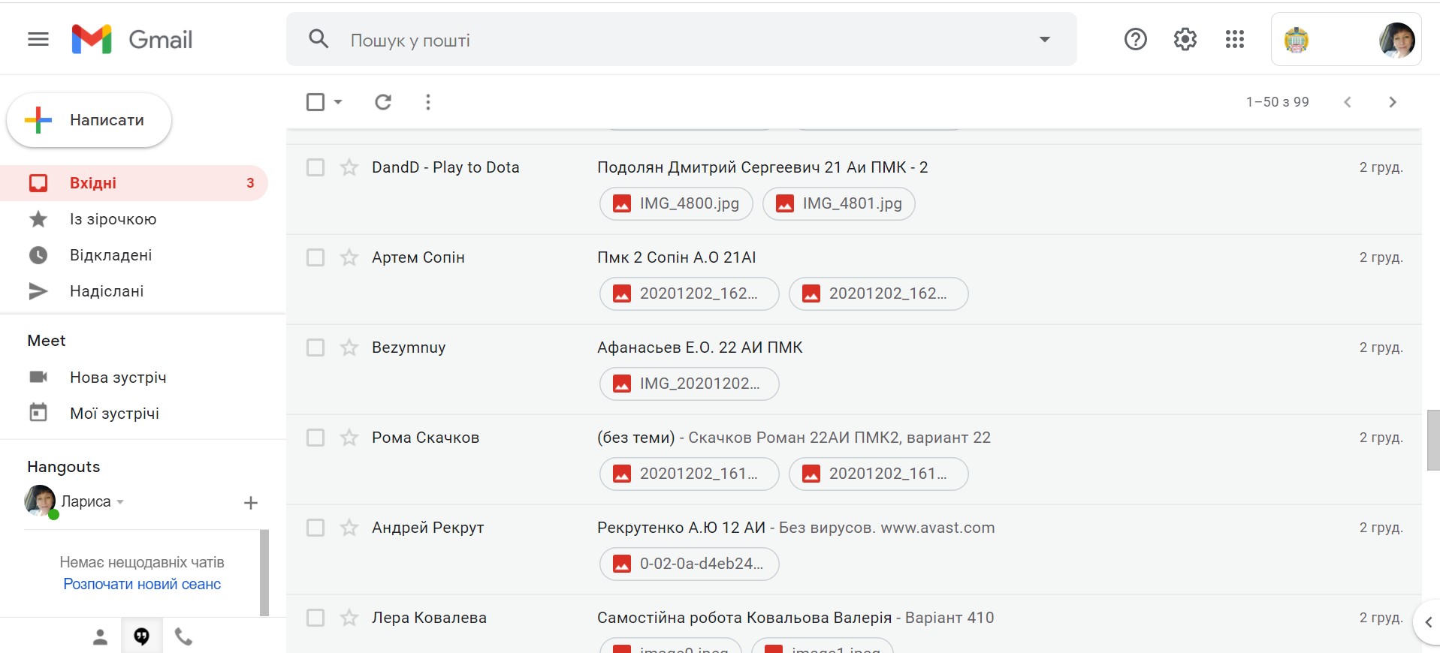Open the Support help icon

point(1135,39)
